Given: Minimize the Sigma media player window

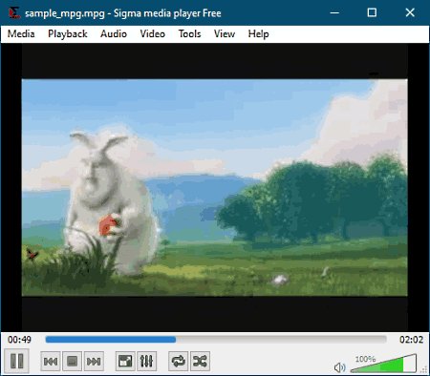Looking at the screenshot, I should click(x=334, y=12).
